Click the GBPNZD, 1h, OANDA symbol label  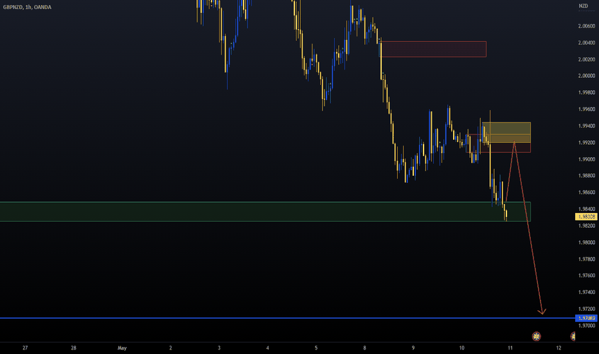pyautogui.click(x=27, y=7)
